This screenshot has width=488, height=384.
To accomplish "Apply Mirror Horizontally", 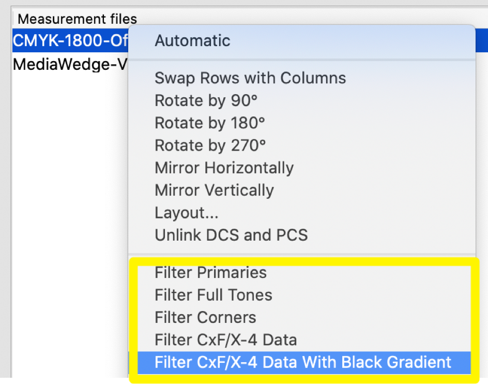I will [301, 168].
